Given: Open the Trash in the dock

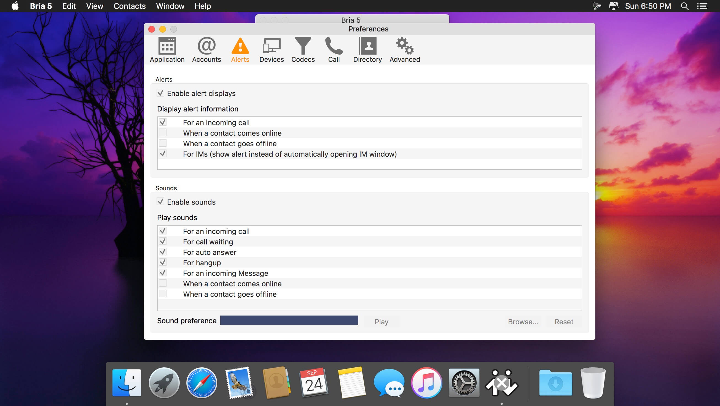Looking at the screenshot, I should 593,383.
